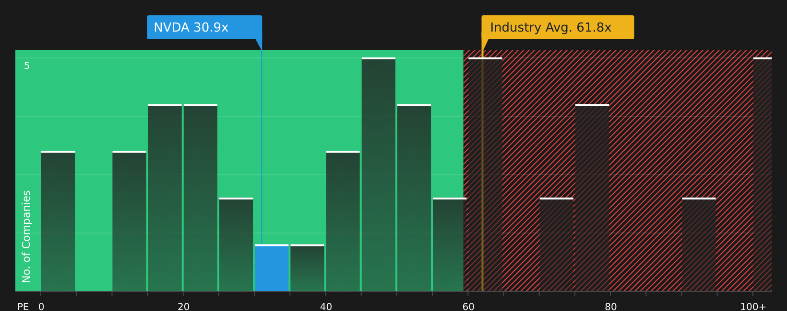Click the x-axis value 60
The width and height of the screenshot is (787, 311).
pyautogui.click(x=468, y=307)
